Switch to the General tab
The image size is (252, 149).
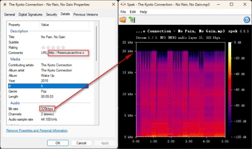(x=9, y=14)
